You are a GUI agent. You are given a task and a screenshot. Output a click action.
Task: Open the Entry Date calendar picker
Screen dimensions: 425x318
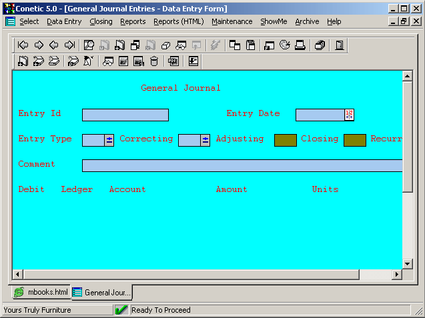click(349, 115)
